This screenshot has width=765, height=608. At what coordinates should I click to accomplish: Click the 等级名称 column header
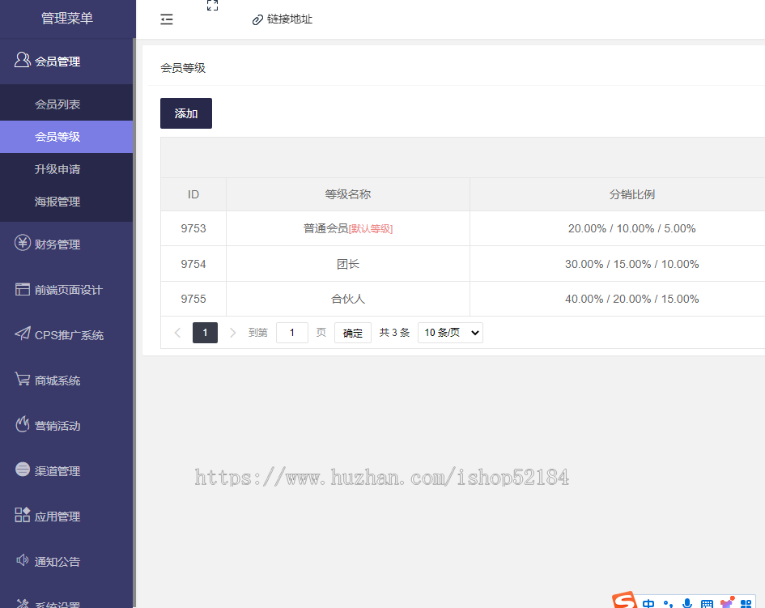coord(348,194)
